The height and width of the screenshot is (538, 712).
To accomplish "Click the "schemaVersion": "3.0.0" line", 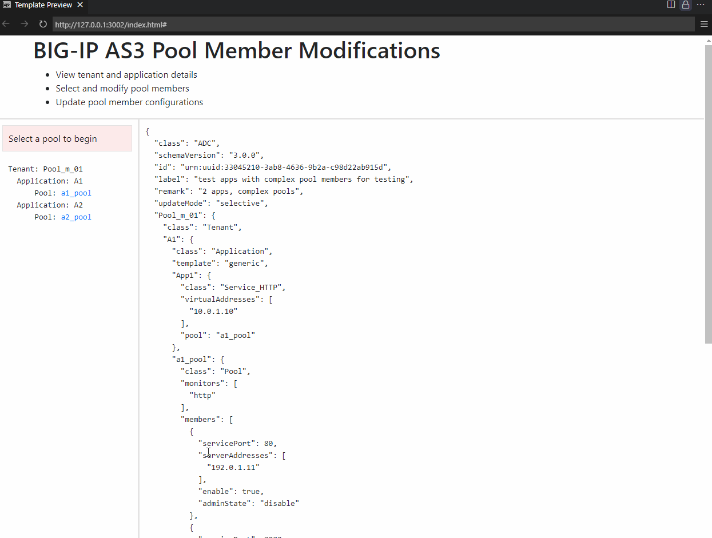I will pyautogui.click(x=209, y=156).
